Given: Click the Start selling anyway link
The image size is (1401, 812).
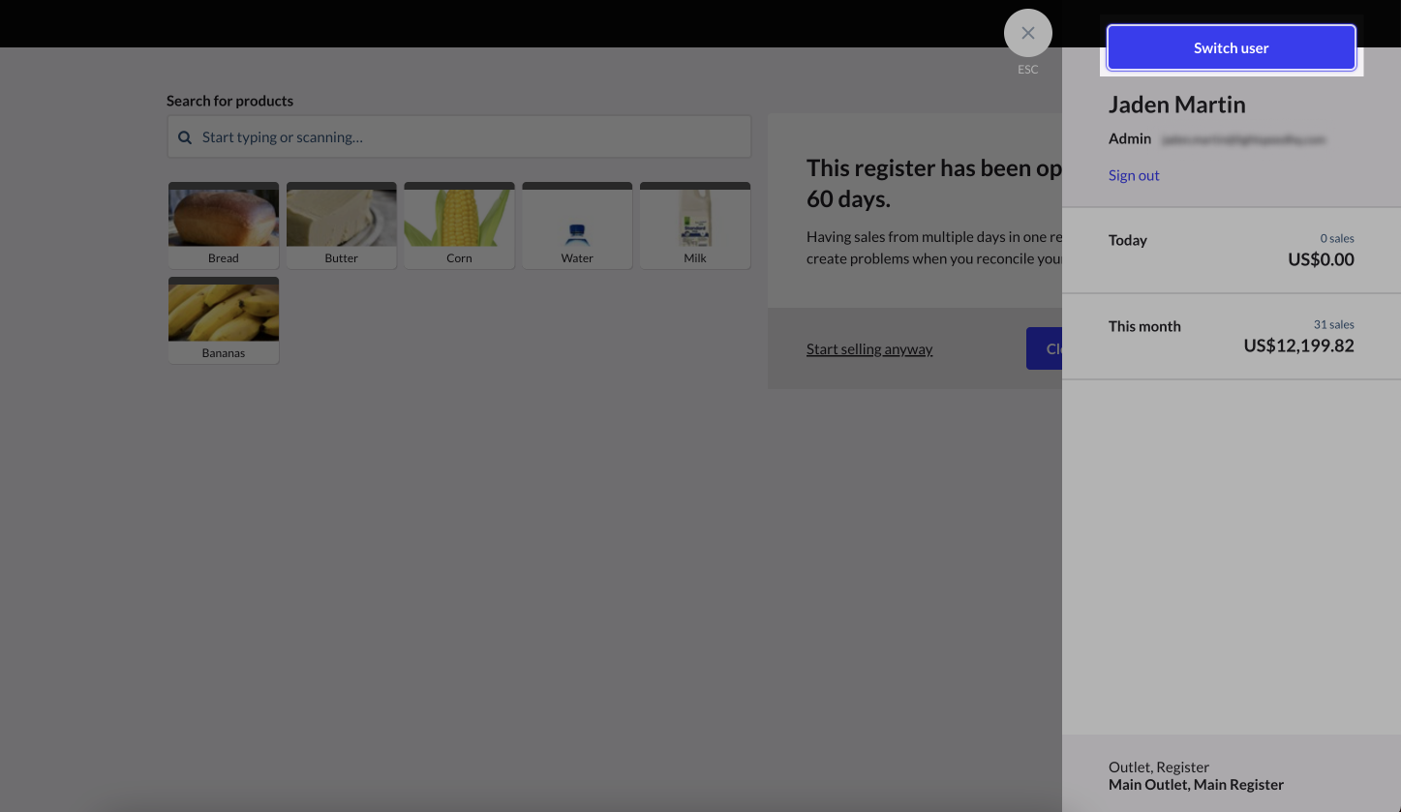Looking at the screenshot, I should (869, 349).
